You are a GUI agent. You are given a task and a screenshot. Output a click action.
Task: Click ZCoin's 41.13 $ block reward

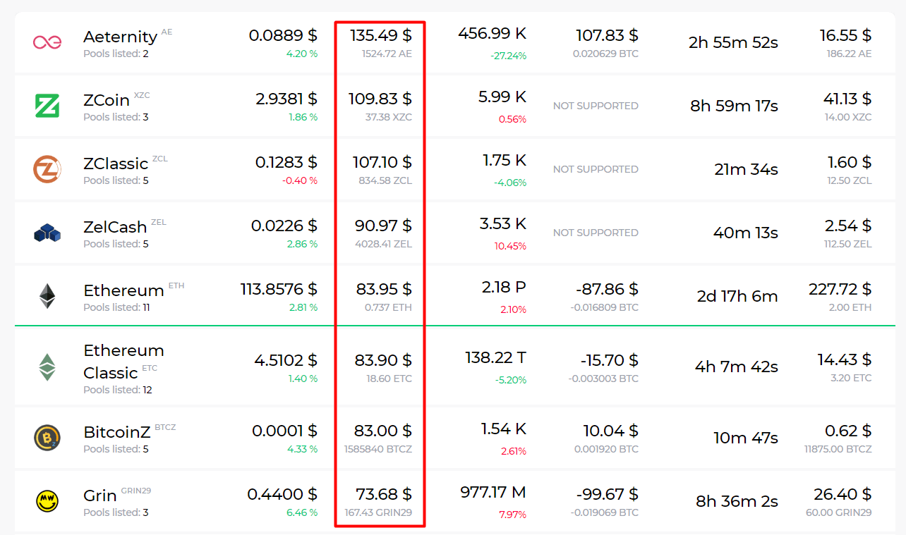[x=847, y=99]
